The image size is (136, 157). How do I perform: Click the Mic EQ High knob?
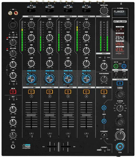(13, 64)
